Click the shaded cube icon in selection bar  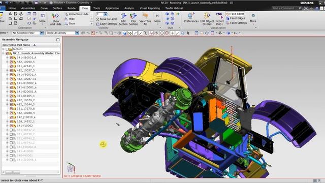coord(124,33)
